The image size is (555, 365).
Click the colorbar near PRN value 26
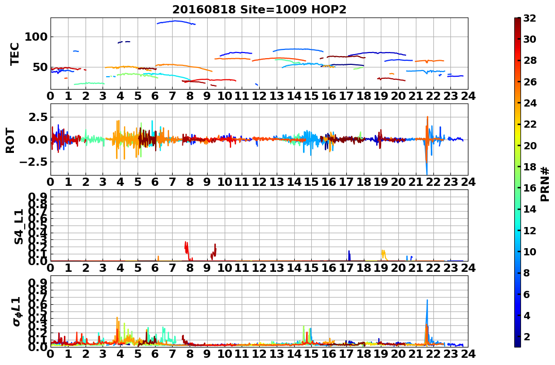click(517, 82)
